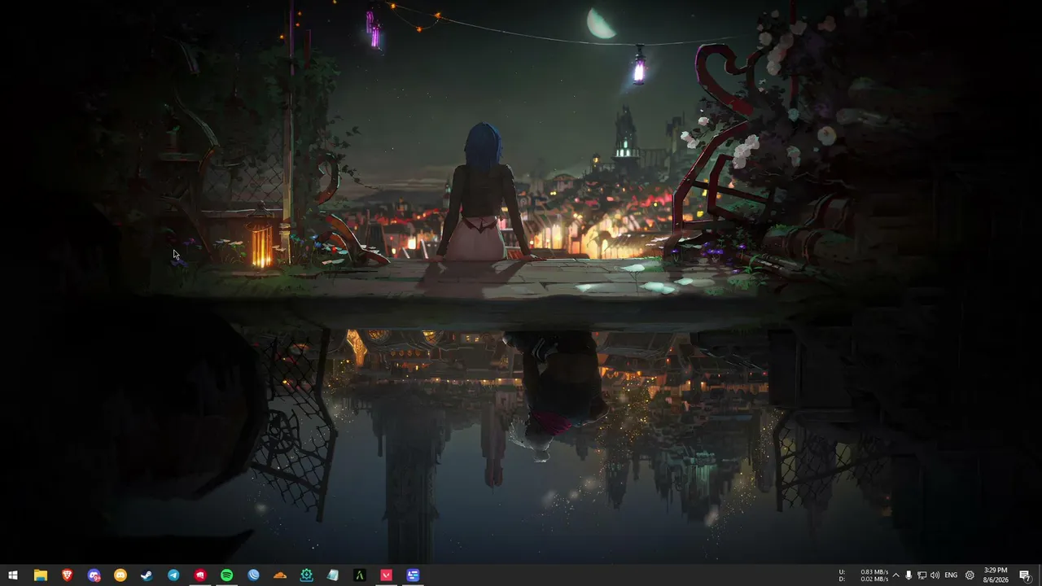
Task: Click the microphone tray icon
Action: (908, 575)
